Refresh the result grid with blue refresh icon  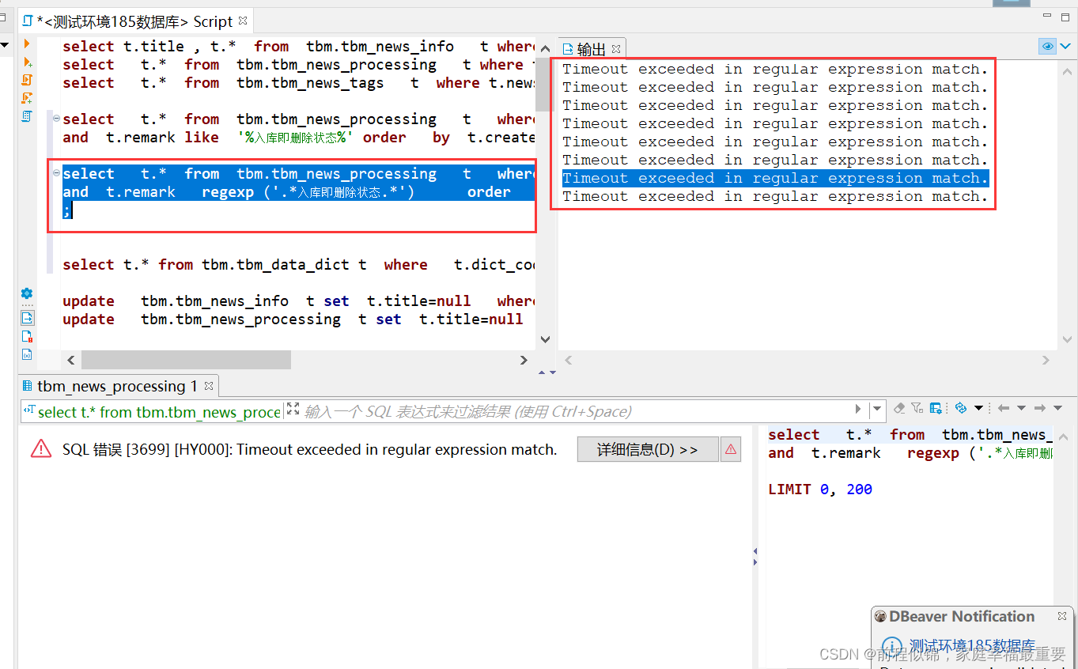(x=961, y=408)
